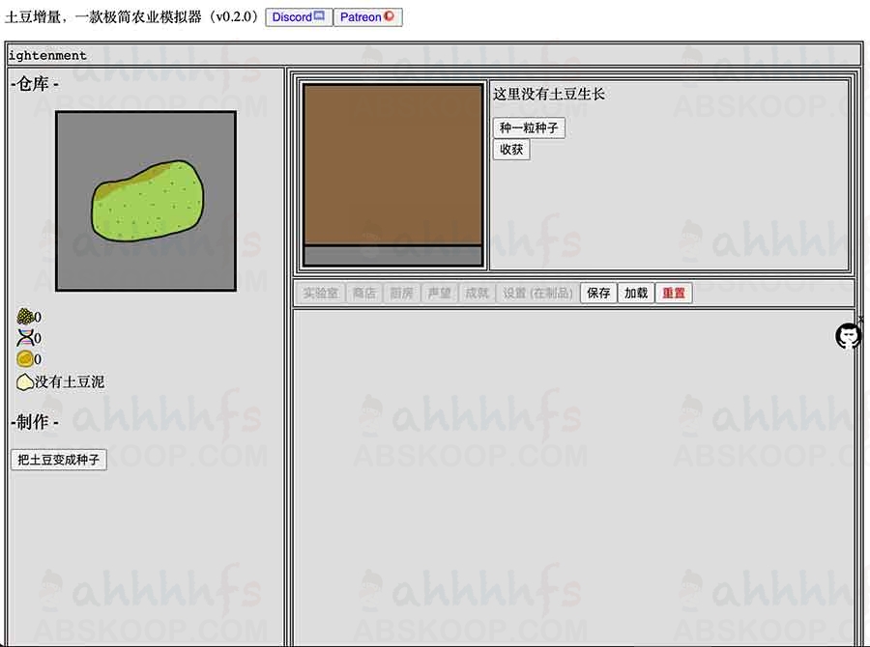870x647 pixels.
Task: Go to the 声望 prestige tab
Action: [439, 293]
